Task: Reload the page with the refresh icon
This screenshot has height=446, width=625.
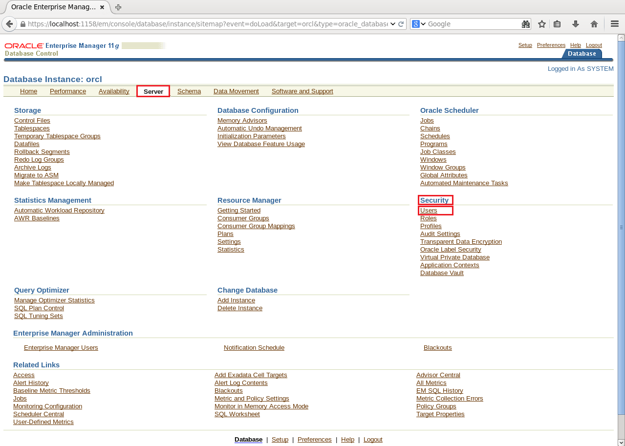Action: click(x=401, y=24)
